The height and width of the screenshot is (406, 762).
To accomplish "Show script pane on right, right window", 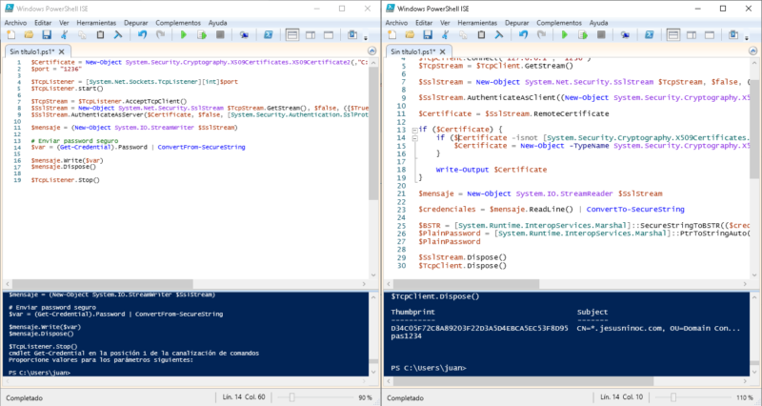I will coord(692,35).
